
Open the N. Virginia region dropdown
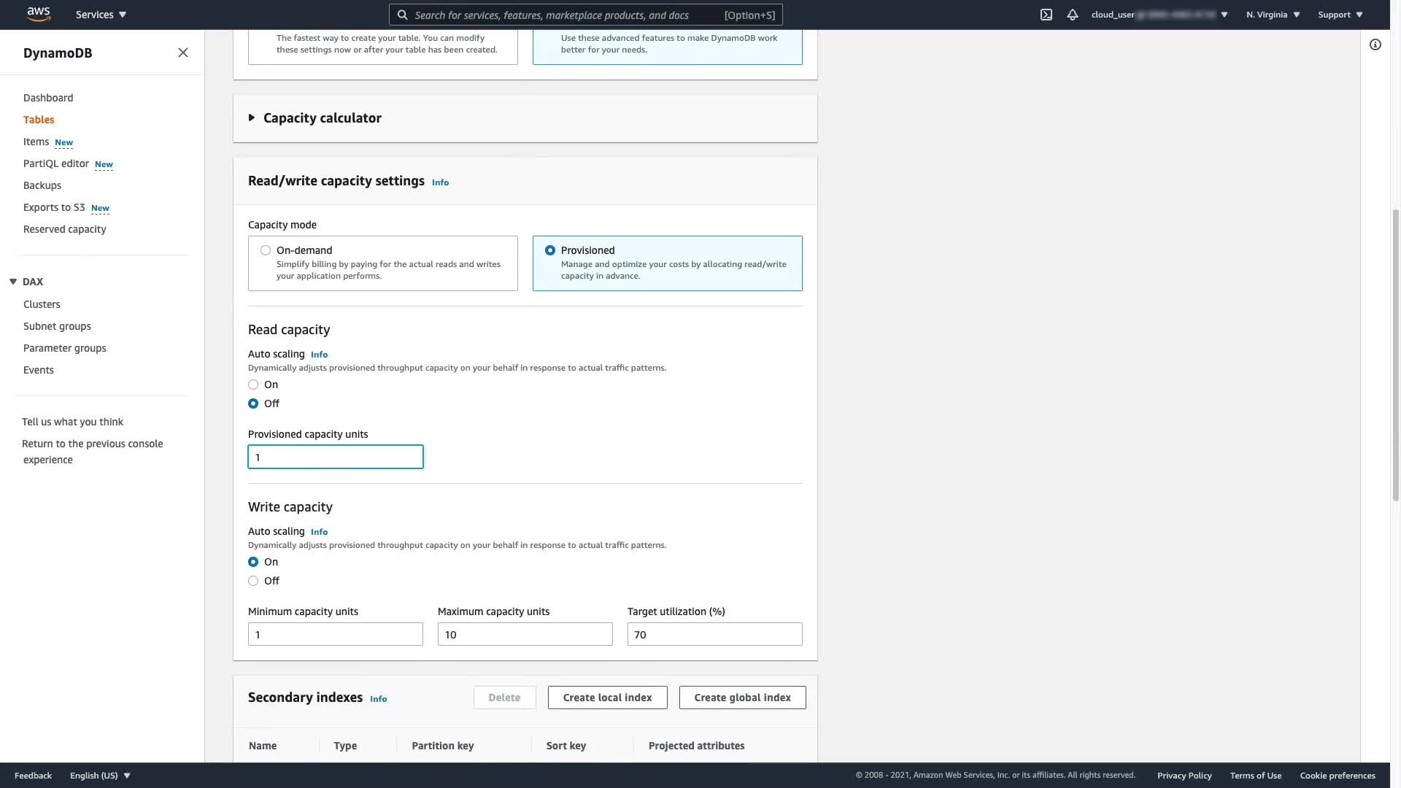tap(1273, 15)
